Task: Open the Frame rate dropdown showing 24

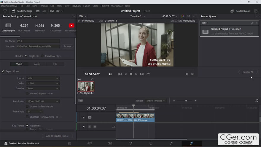Action: [34, 111]
